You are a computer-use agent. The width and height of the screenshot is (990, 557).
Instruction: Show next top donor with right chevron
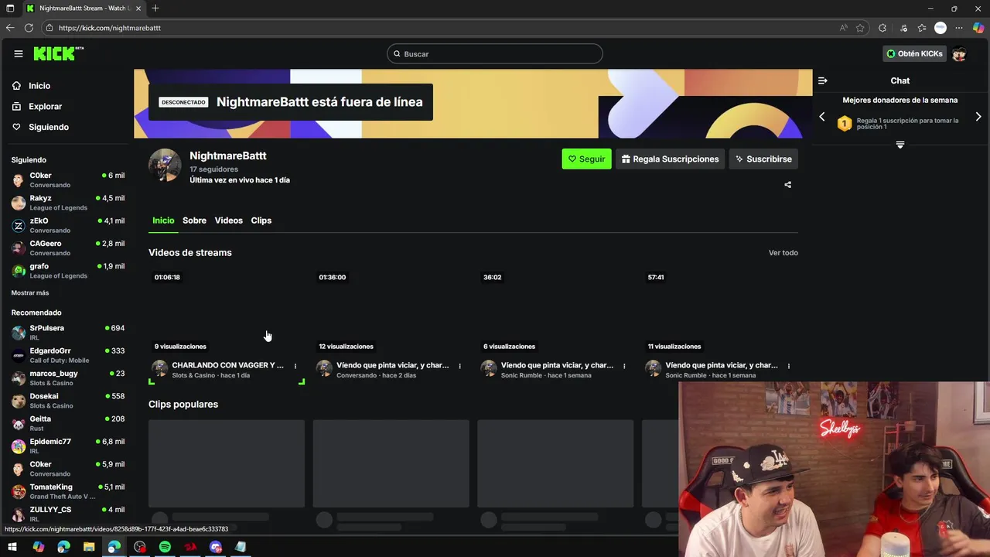pos(978,117)
